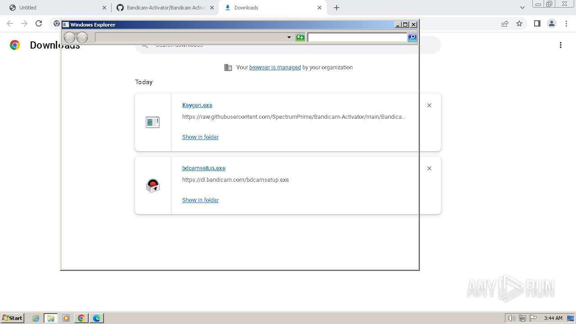Bookmark this page with the star icon

[519, 23]
